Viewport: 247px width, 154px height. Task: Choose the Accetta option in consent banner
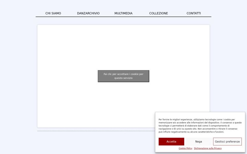[x=171, y=142]
